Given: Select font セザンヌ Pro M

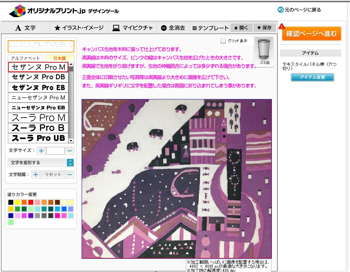Looking at the screenshot, I should [x=38, y=67].
